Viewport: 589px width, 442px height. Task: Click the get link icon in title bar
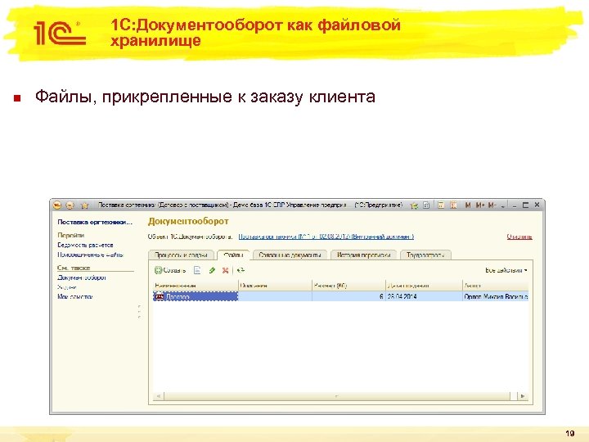[426, 205]
